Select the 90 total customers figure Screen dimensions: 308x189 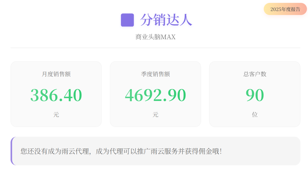[255, 95]
